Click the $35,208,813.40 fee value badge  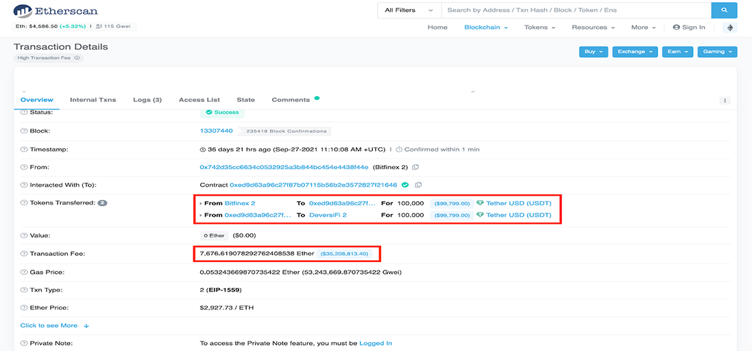pyautogui.click(x=344, y=254)
